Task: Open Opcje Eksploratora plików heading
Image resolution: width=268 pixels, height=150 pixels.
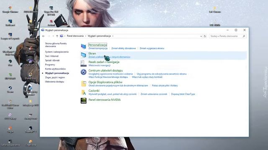Action: pos(105,82)
